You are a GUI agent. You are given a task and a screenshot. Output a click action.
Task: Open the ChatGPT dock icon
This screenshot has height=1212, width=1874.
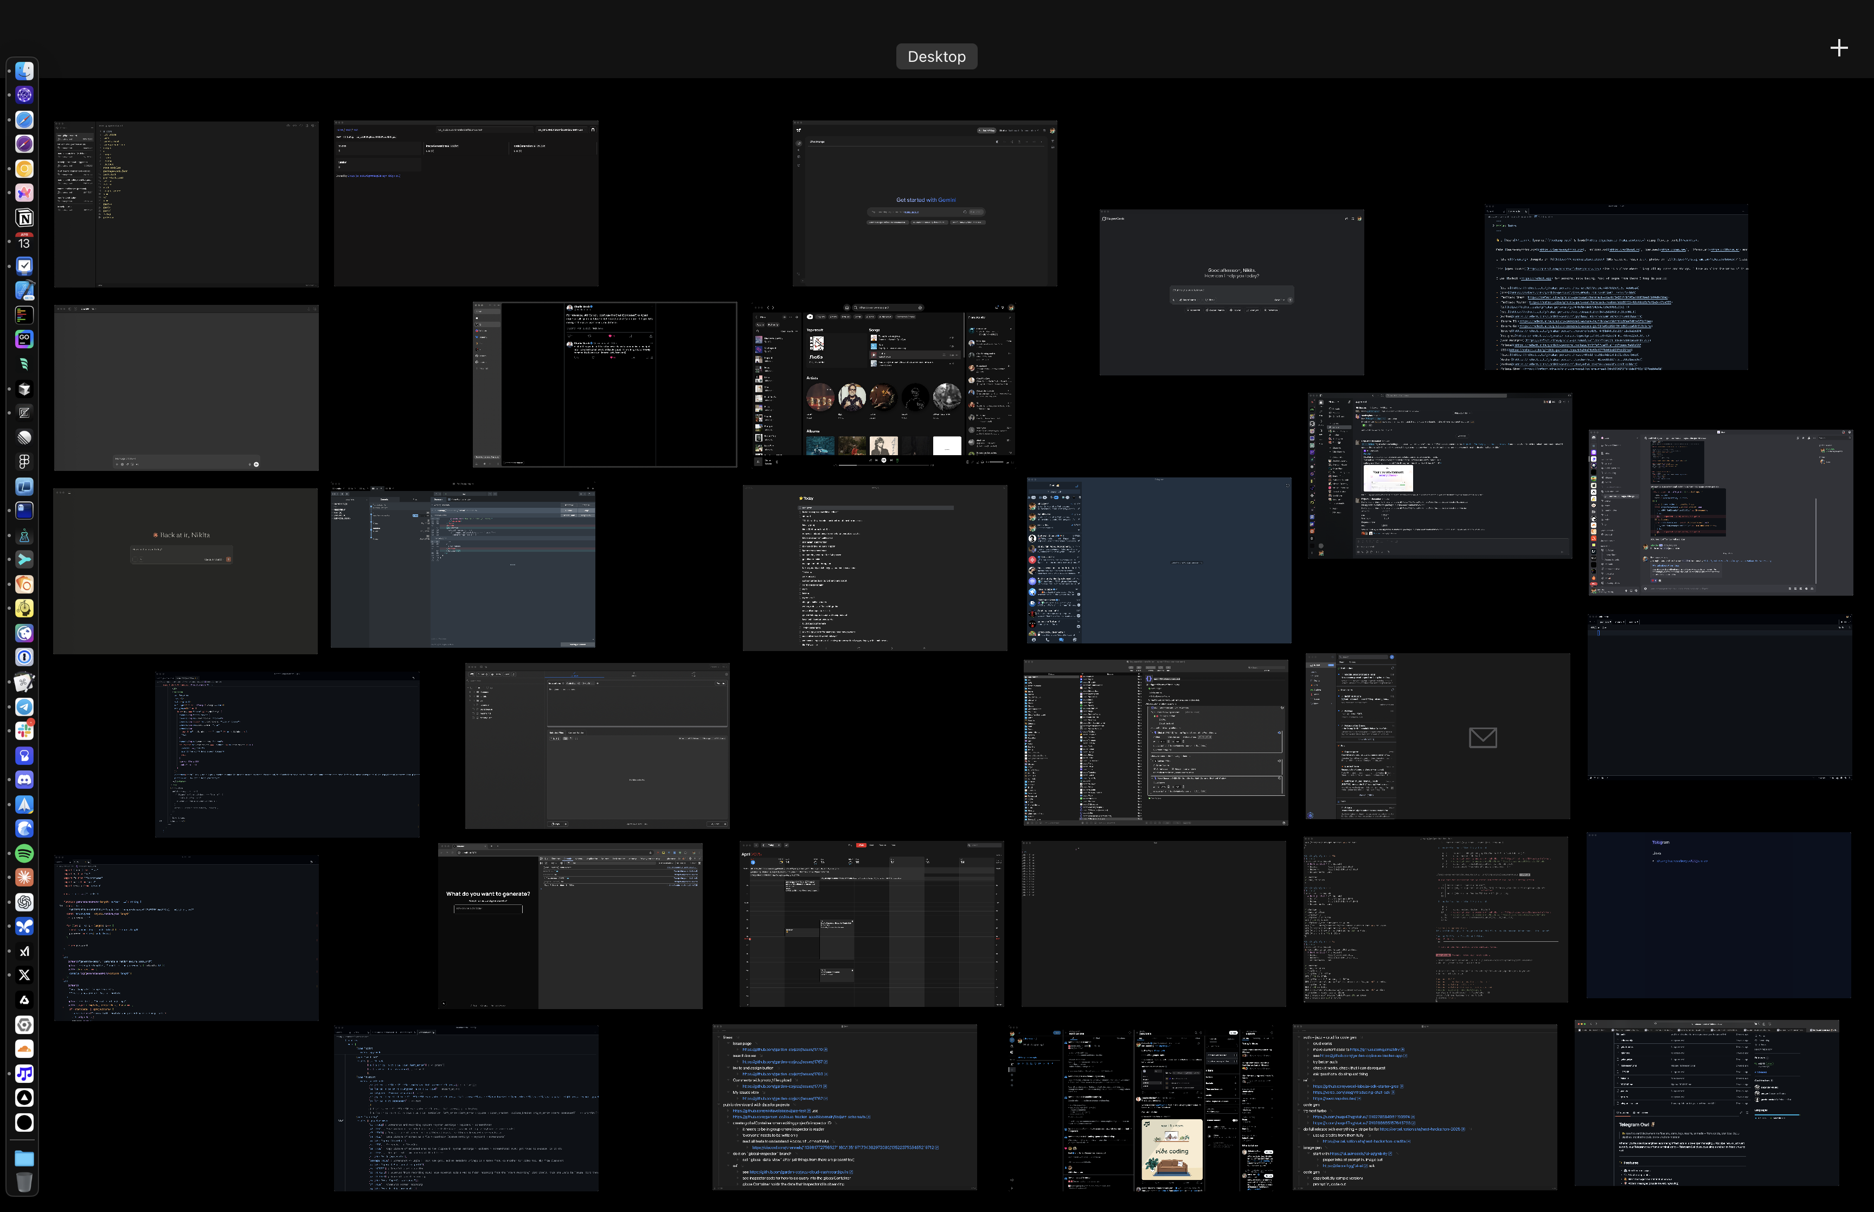24,902
